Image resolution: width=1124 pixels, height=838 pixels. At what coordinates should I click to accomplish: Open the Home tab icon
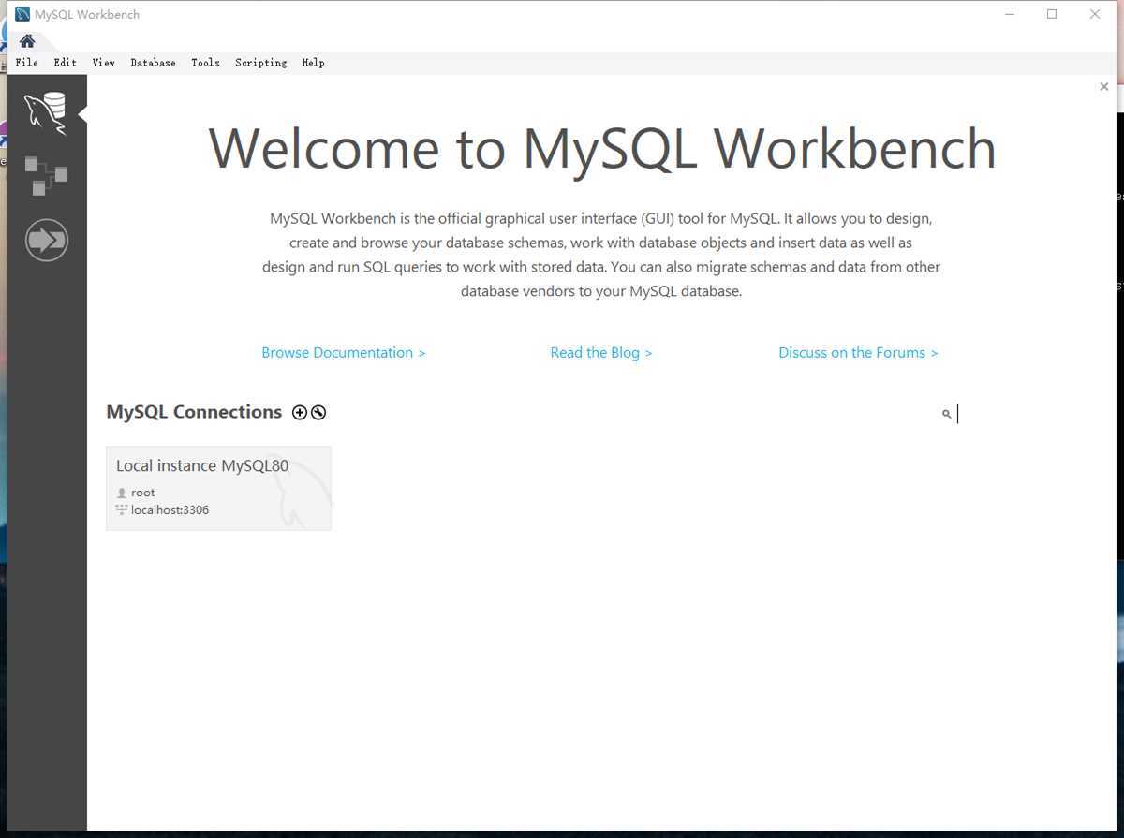coord(27,41)
